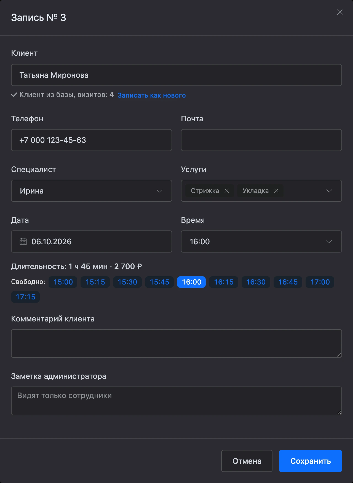Click the Клиент из базы, визитов: 4 text
353x483 pixels.
66,95
